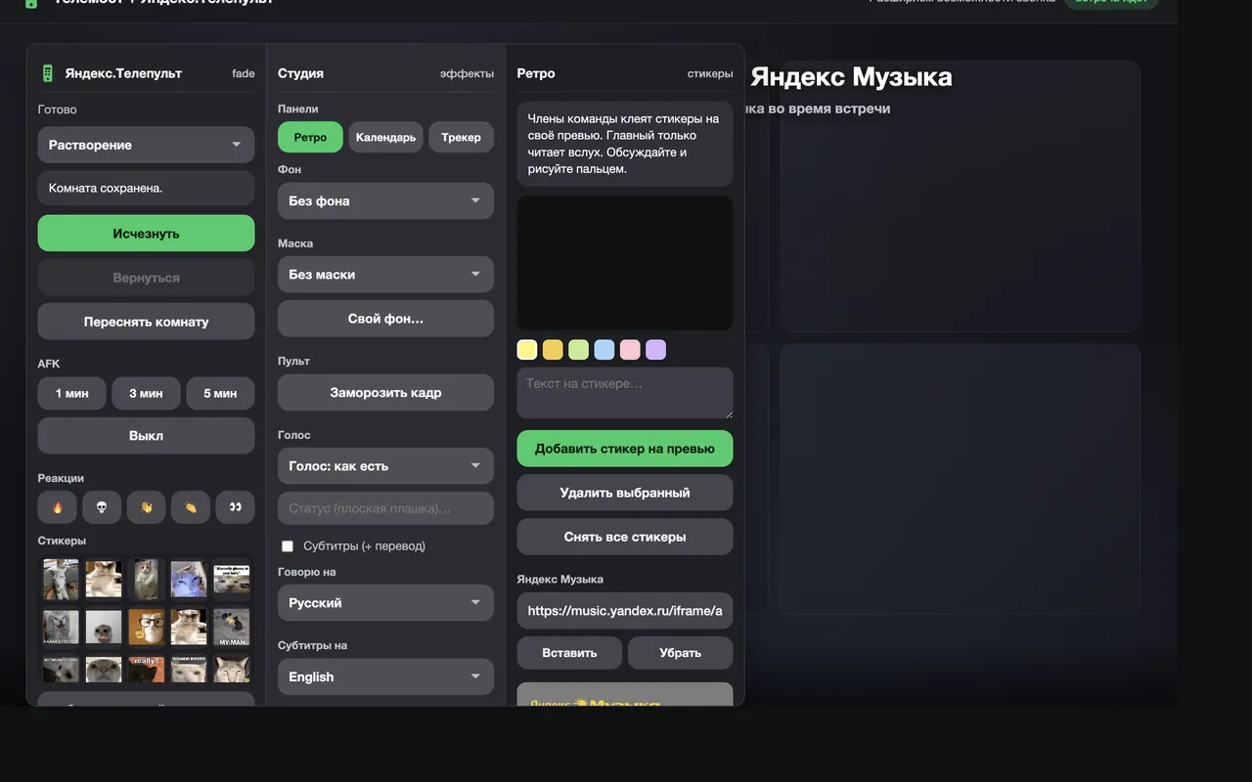Set AFK timer to 5 мин
The width and height of the screenshot is (1252, 782).
tap(220, 393)
